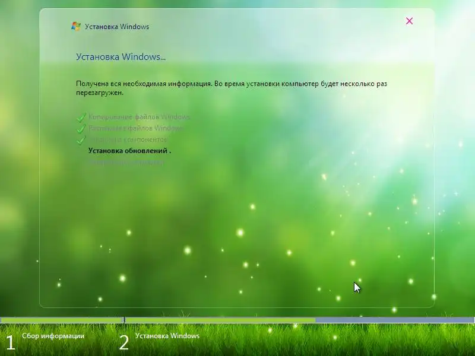Click the Windows flag logo icon
Viewport: 475px width, 356px height.
[76, 26]
